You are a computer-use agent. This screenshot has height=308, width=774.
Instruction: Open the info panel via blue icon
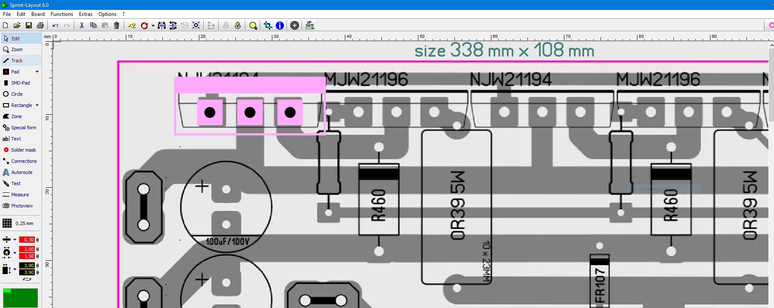(280, 25)
